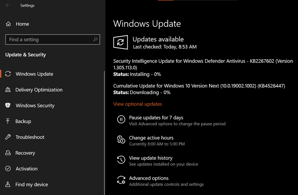Click 'Status: Installing - 0%' text

[x=137, y=74]
